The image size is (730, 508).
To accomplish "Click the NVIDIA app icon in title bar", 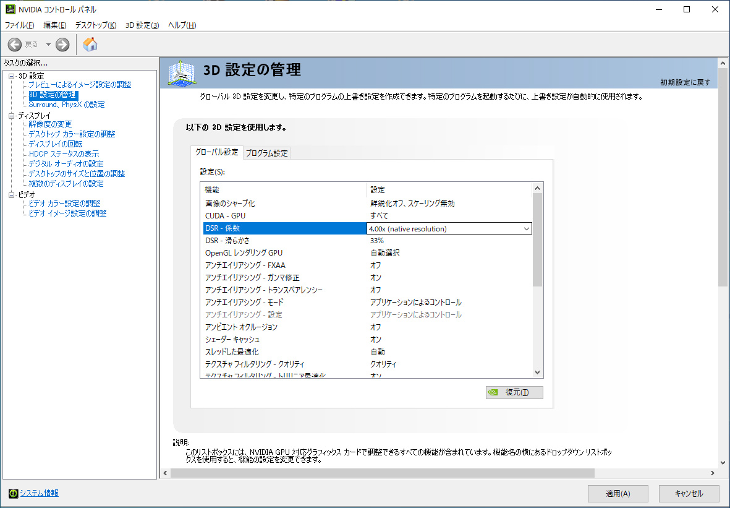I will click(x=11, y=9).
